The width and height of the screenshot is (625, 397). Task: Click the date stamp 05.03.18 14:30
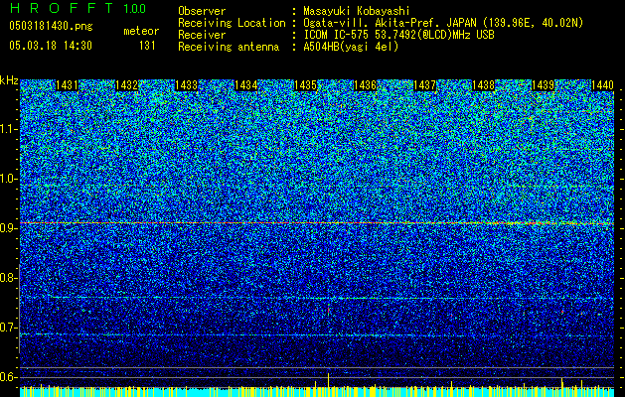point(51,46)
